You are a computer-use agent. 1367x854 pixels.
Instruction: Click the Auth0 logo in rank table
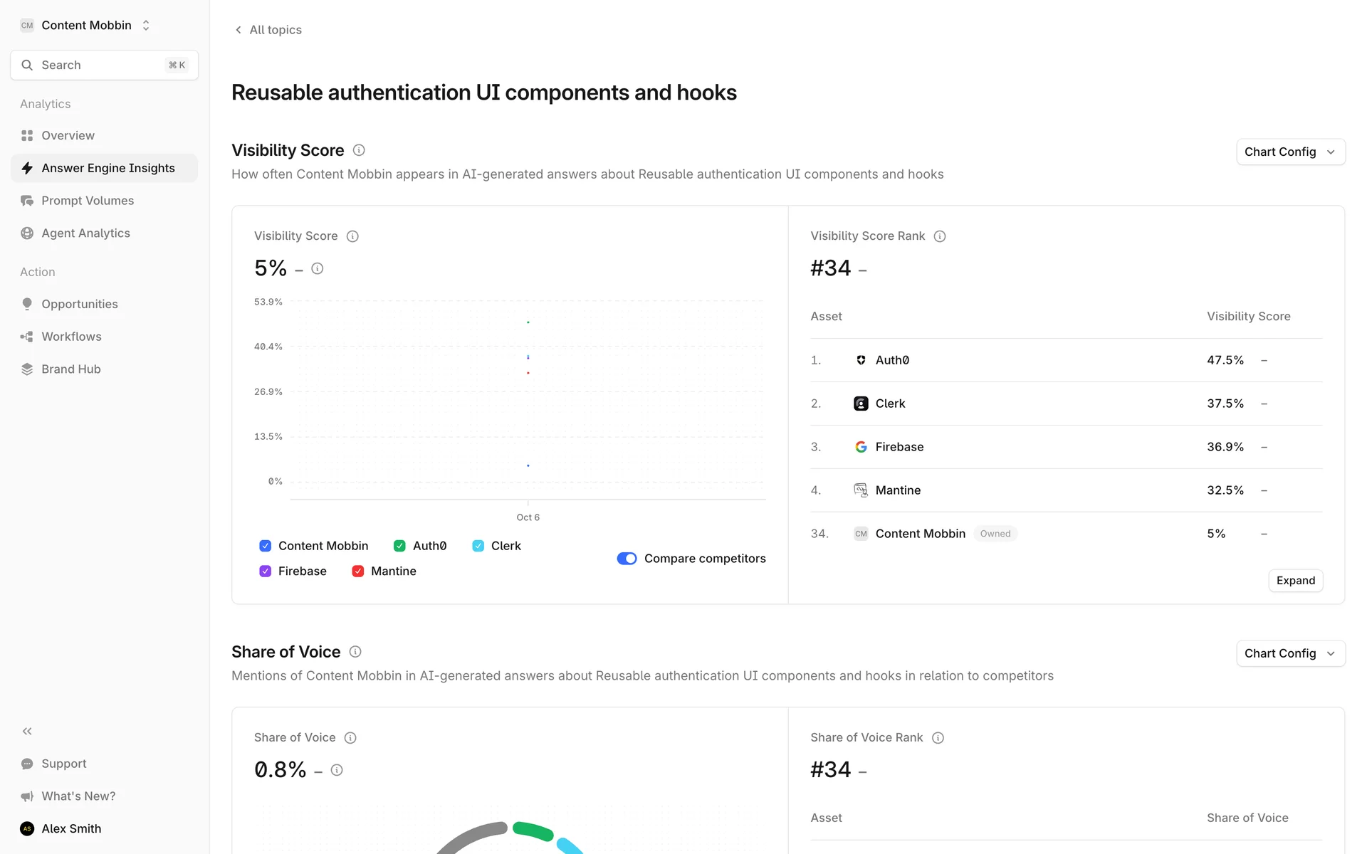(861, 360)
